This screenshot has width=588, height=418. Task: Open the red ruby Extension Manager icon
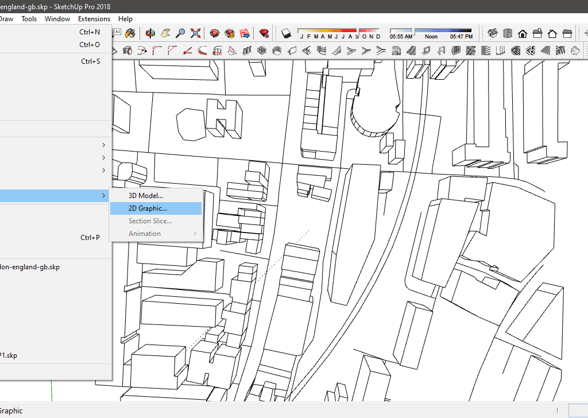264,33
